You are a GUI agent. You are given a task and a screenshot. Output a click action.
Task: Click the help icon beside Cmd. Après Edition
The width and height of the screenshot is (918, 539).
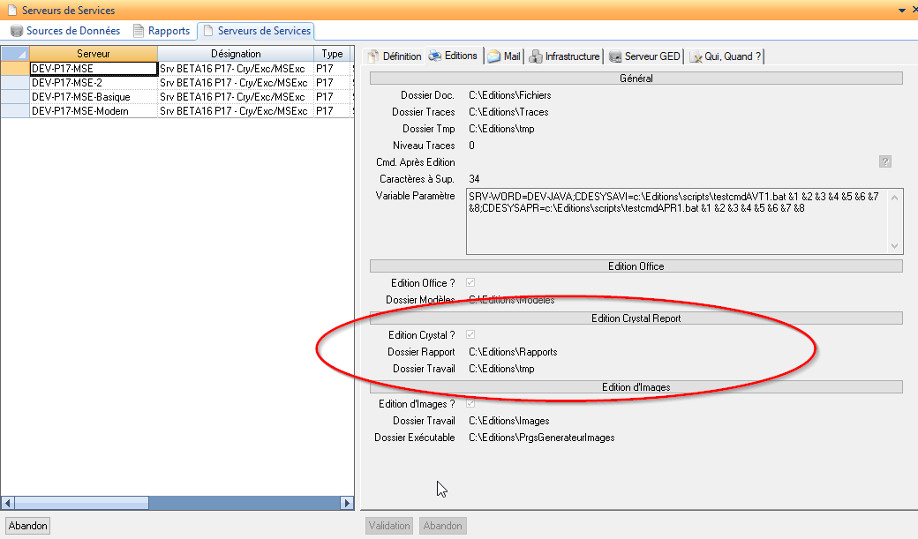point(885,162)
